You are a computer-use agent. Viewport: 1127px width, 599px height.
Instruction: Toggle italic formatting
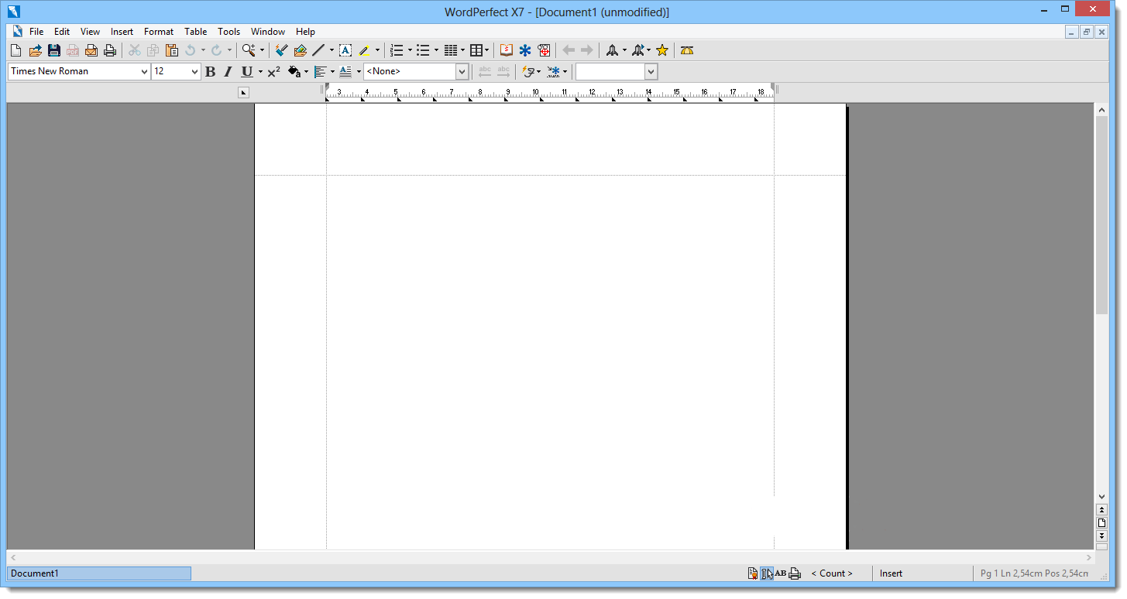pyautogui.click(x=228, y=71)
